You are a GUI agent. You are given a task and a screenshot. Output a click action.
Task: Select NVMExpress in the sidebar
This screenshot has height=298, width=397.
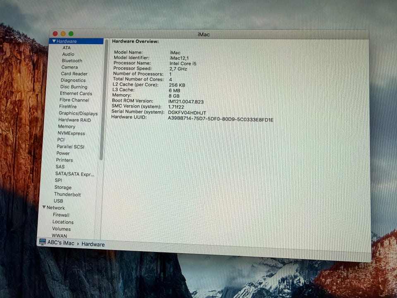click(71, 133)
